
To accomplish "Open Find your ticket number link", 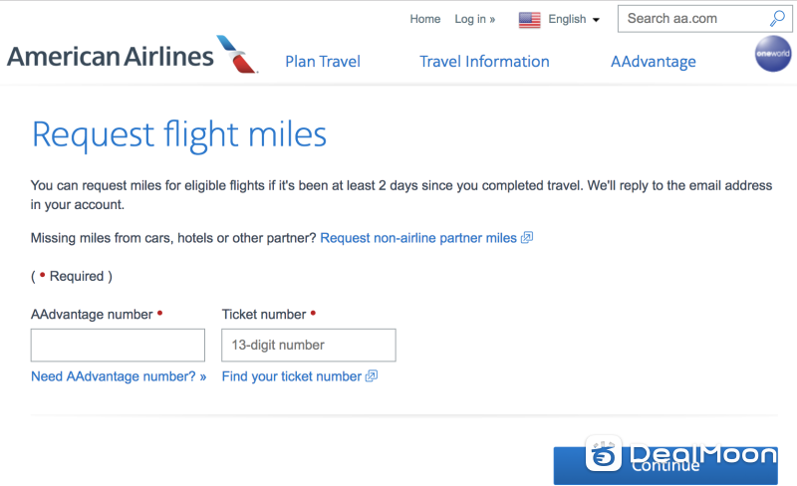I will point(292,376).
